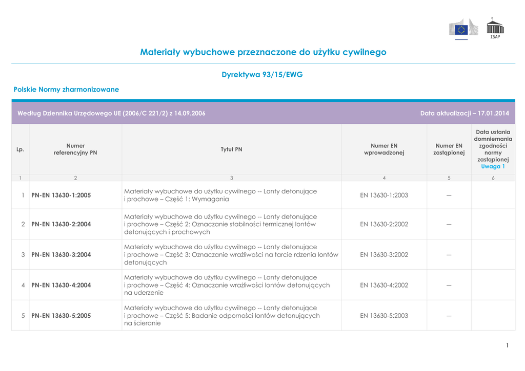The height and width of the screenshot is (371, 525).
Task: Select reference number PN-EN 13630-4:2004
Action: [x=61, y=285]
